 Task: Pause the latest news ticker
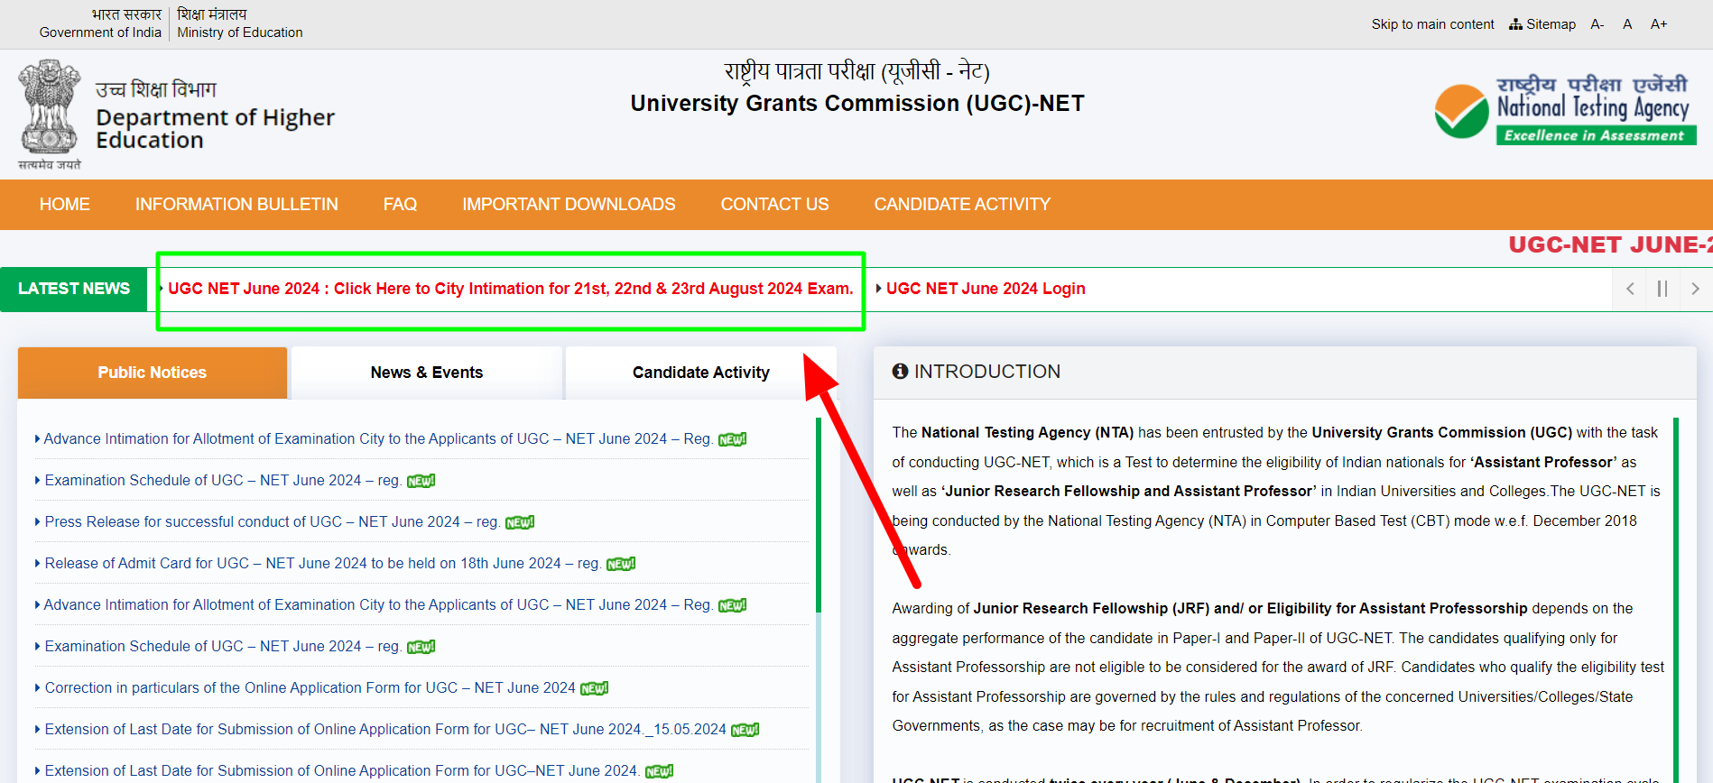[x=1662, y=289]
